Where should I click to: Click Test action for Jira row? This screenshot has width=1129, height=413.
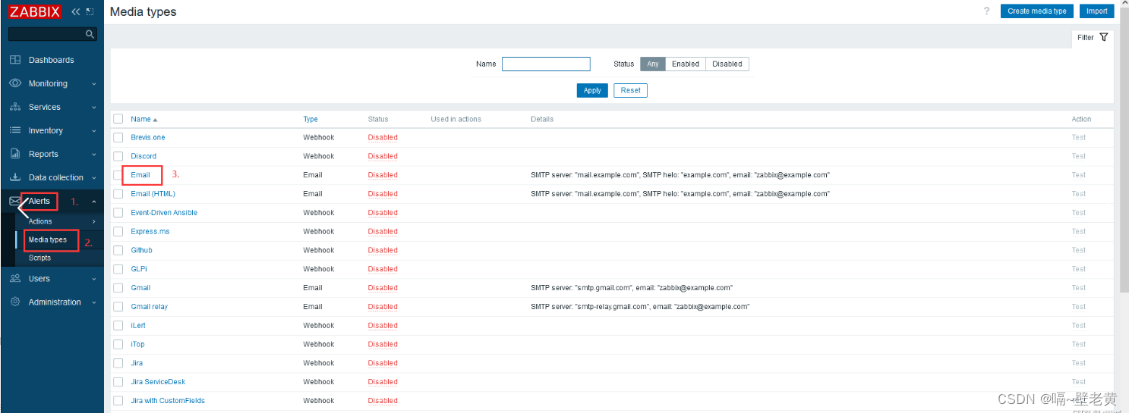tap(1079, 363)
